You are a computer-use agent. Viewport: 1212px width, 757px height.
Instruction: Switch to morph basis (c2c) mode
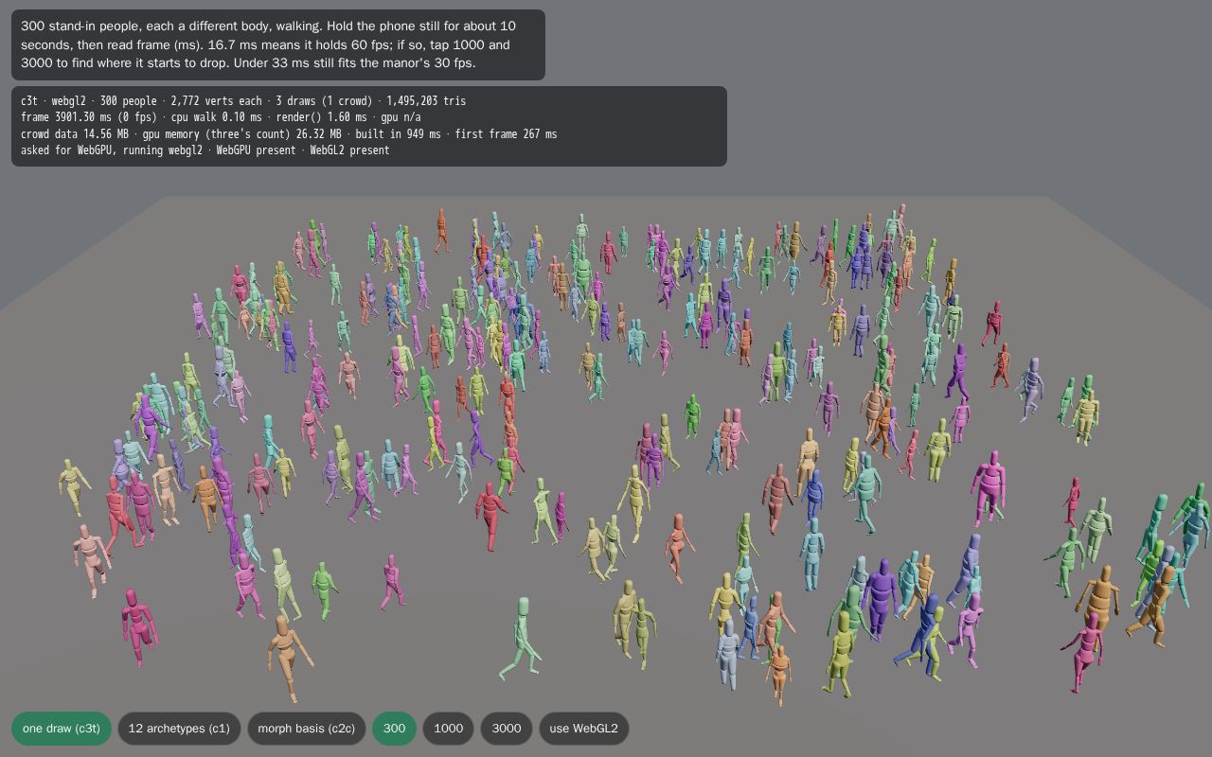pyautogui.click(x=306, y=729)
